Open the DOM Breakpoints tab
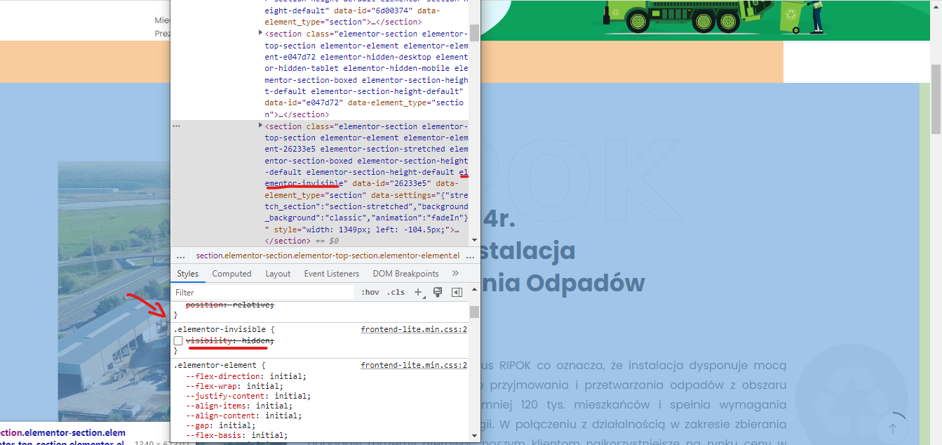Screen dimensions: 942x445 [x=405, y=274]
